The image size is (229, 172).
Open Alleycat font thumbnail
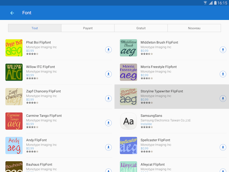pos(129,167)
